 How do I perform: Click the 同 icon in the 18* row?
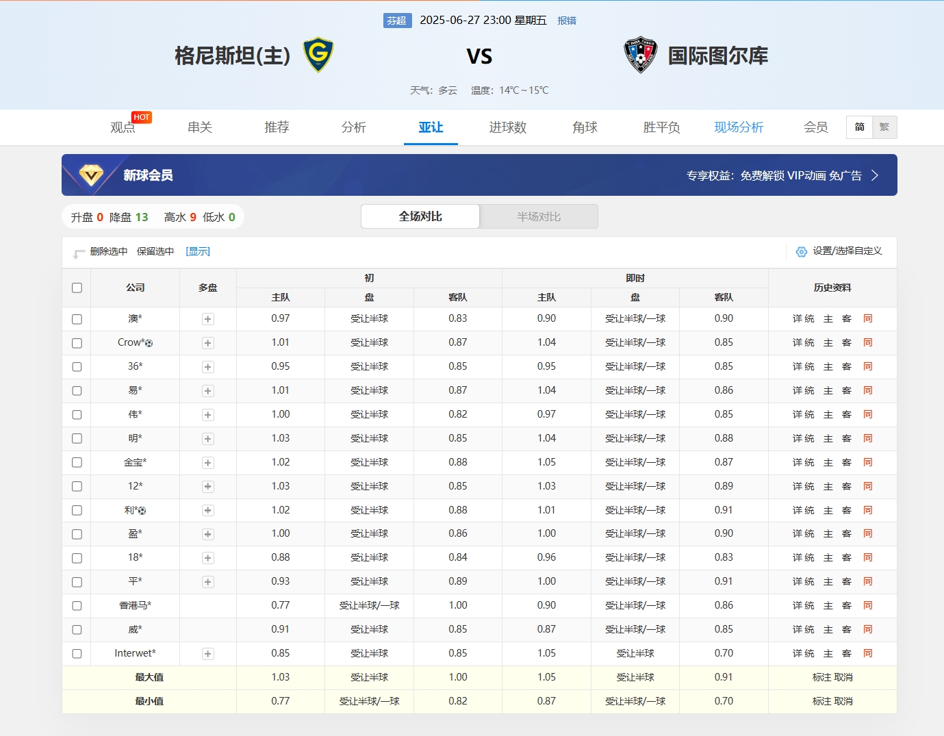tap(868, 557)
